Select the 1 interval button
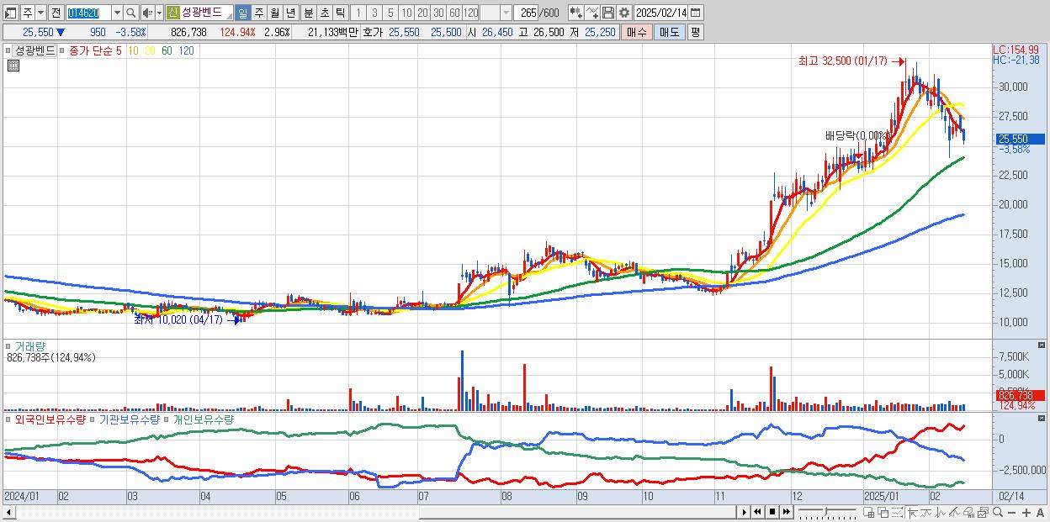 (358, 13)
